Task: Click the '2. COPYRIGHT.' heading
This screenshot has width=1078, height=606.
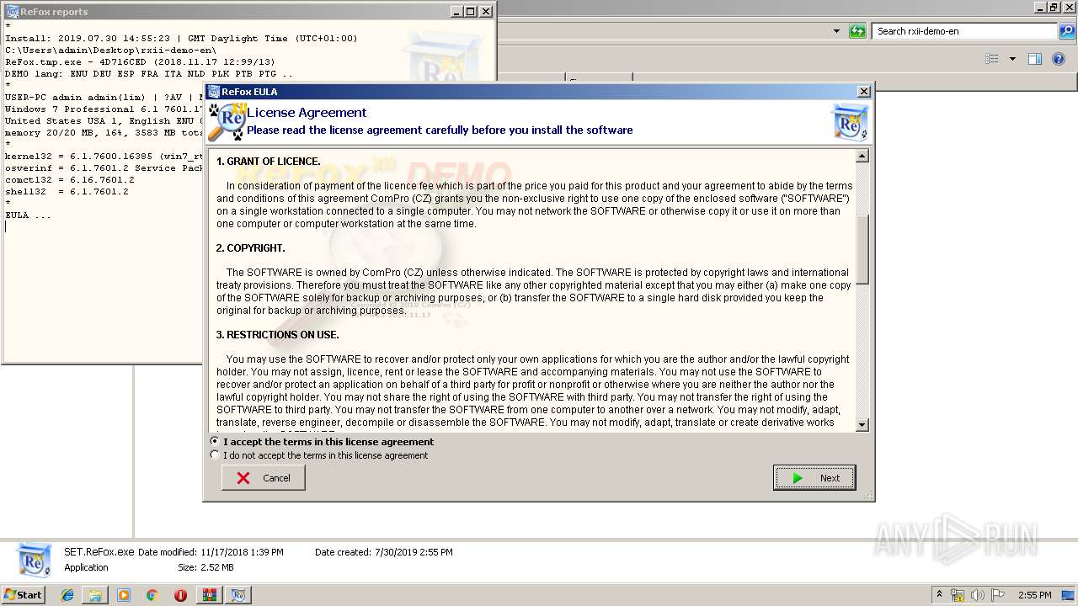Action: pyautogui.click(x=251, y=247)
